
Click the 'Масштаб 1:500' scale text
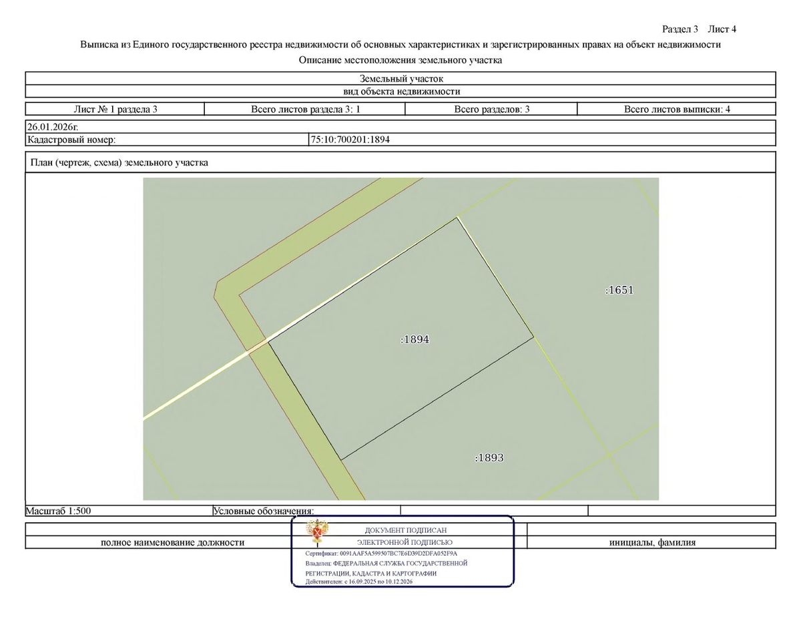[58, 511]
